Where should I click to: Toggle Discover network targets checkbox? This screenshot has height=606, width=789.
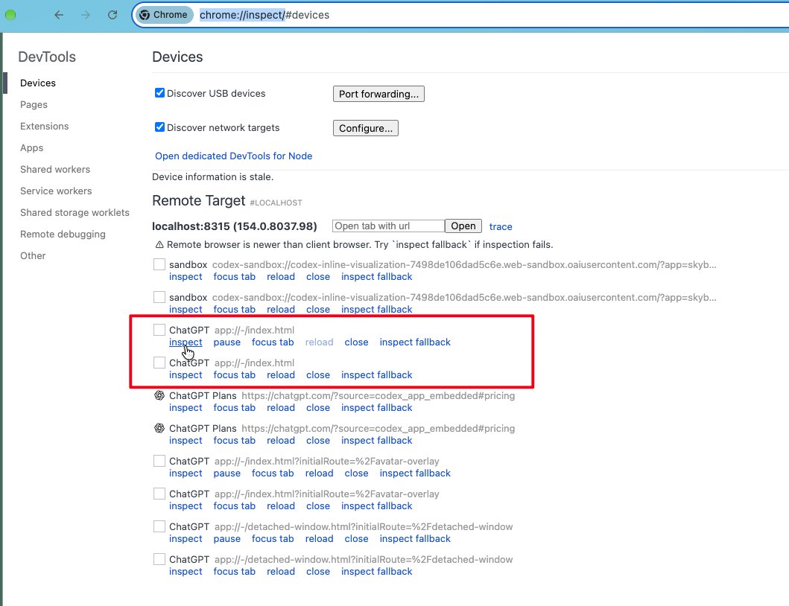click(159, 127)
